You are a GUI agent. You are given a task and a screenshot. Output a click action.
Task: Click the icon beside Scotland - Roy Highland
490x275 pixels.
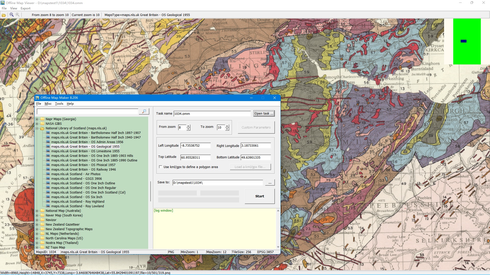click(48, 202)
